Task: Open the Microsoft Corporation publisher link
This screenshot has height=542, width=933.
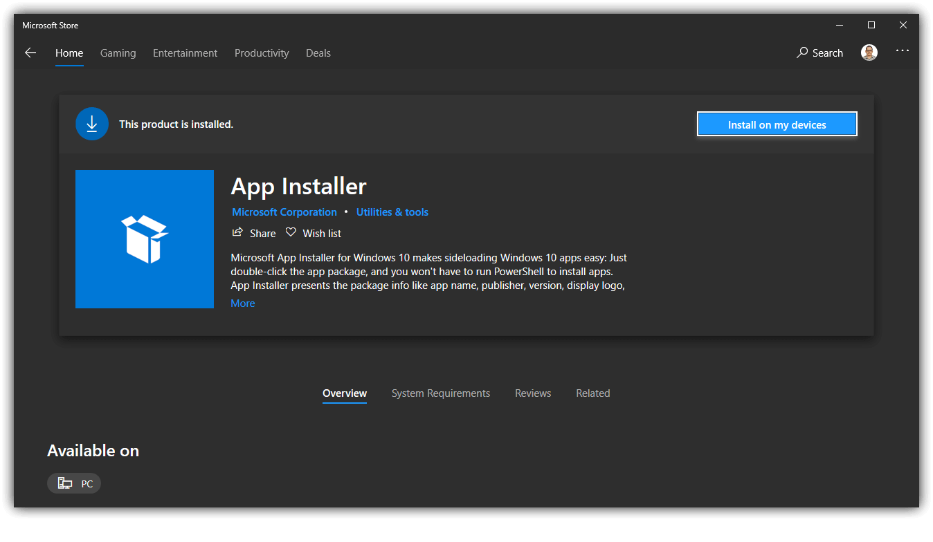Action: pyautogui.click(x=284, y=212)
